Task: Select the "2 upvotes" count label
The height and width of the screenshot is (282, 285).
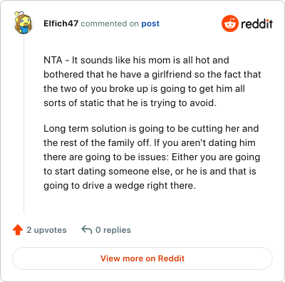Action: coord(46,230)
